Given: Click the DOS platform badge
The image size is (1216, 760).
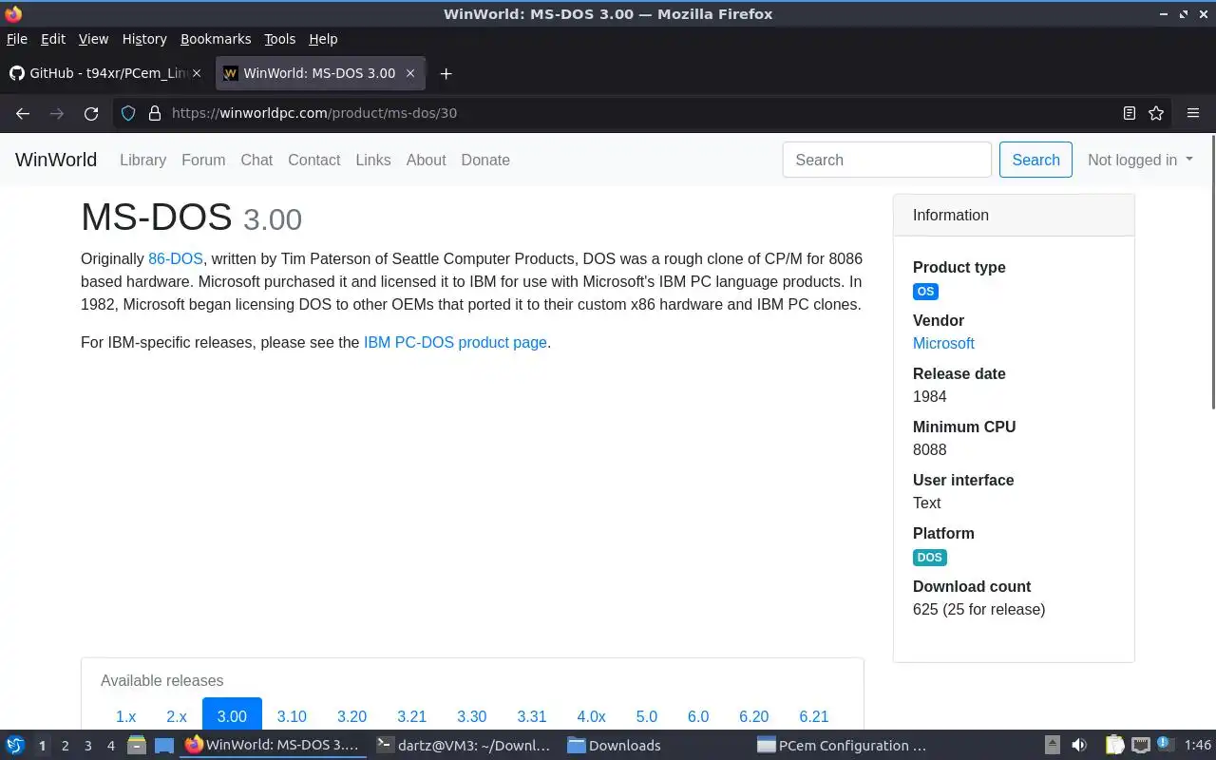Looking at the screenshot, I should (x=929, y=558).
